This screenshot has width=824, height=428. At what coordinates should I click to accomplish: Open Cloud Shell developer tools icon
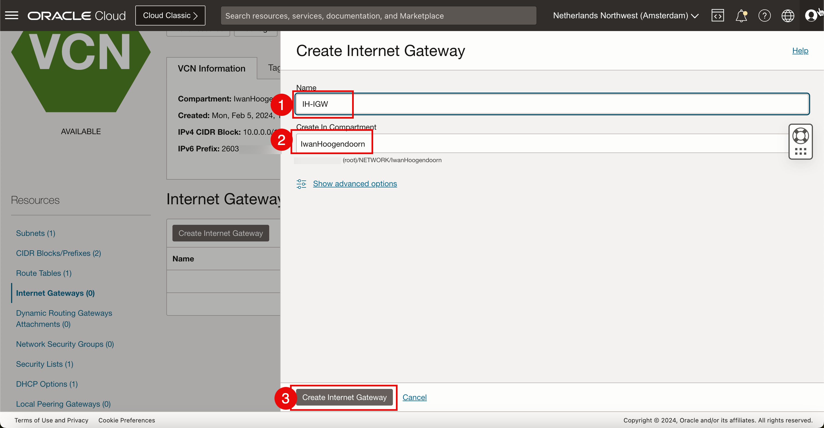coord(718,15)
